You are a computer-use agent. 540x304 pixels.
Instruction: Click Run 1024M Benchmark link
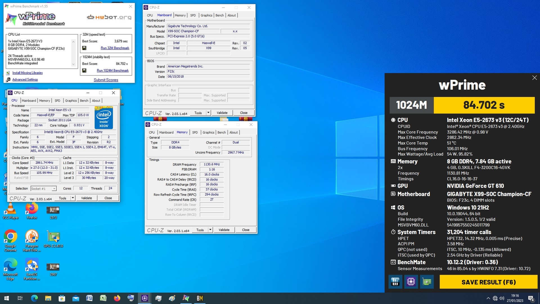113,71
